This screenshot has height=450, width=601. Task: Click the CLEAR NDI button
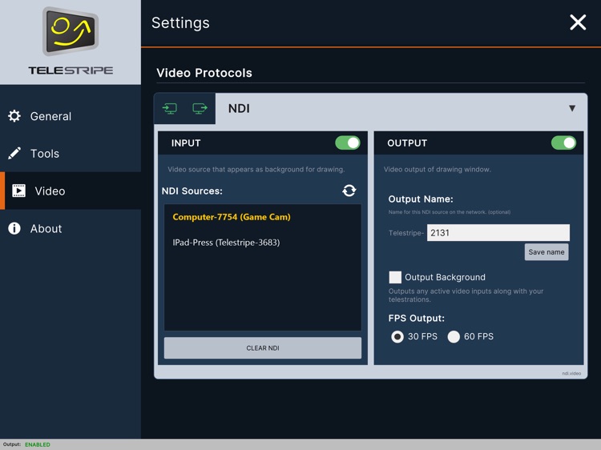263,348
